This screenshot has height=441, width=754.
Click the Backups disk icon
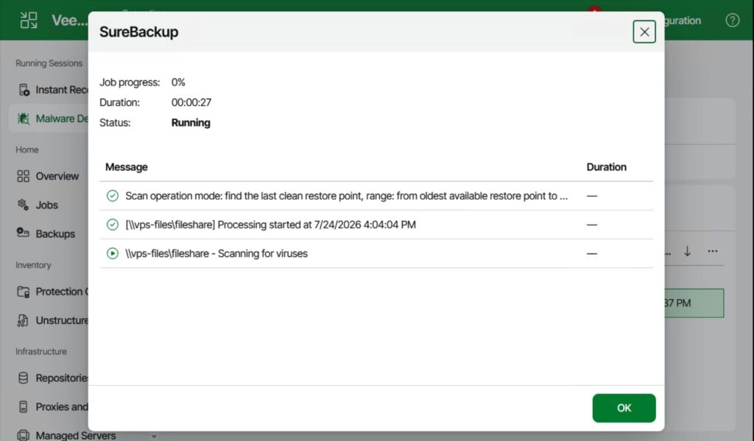23,233
